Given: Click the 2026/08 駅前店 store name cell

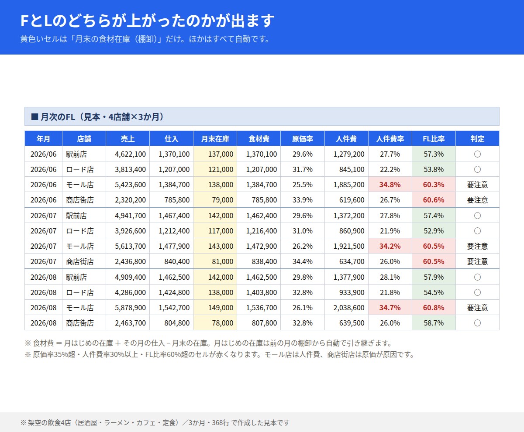Looking at the screenshot, I should 84,277.
